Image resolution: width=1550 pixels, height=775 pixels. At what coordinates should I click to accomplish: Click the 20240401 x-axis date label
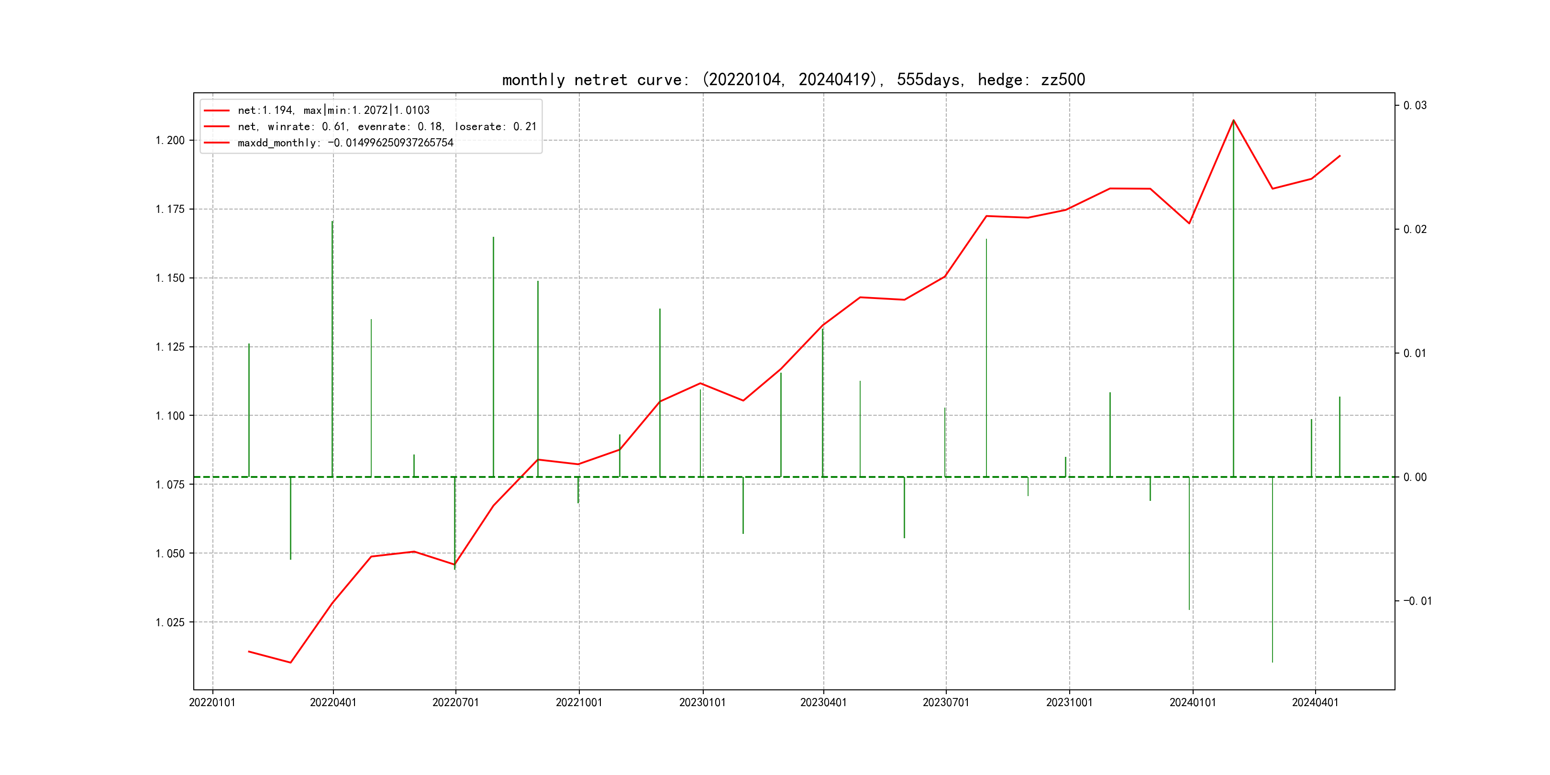point(1315,702)
